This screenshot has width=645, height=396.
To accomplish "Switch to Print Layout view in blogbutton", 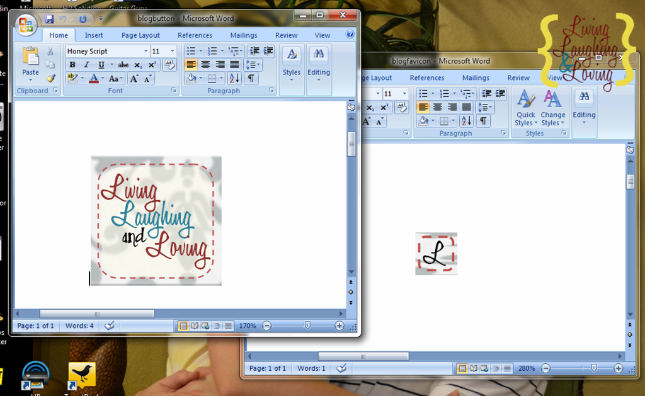I will (x=183, y=325).
